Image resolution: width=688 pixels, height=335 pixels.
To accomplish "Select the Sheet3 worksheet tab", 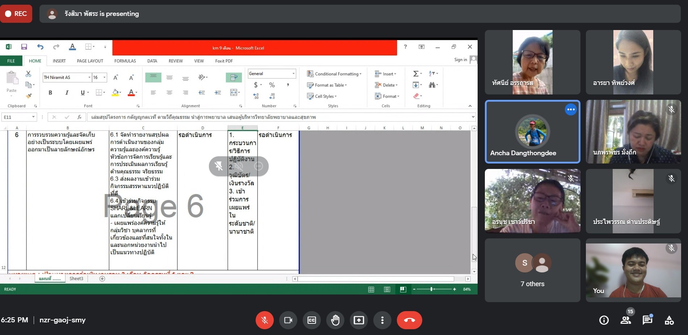I will point(76,279).
